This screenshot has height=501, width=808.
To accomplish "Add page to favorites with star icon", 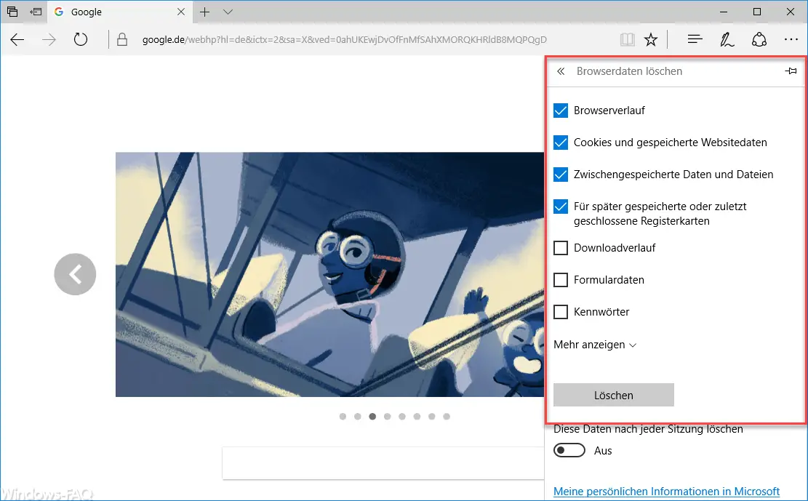I will [x=651, y=40].
